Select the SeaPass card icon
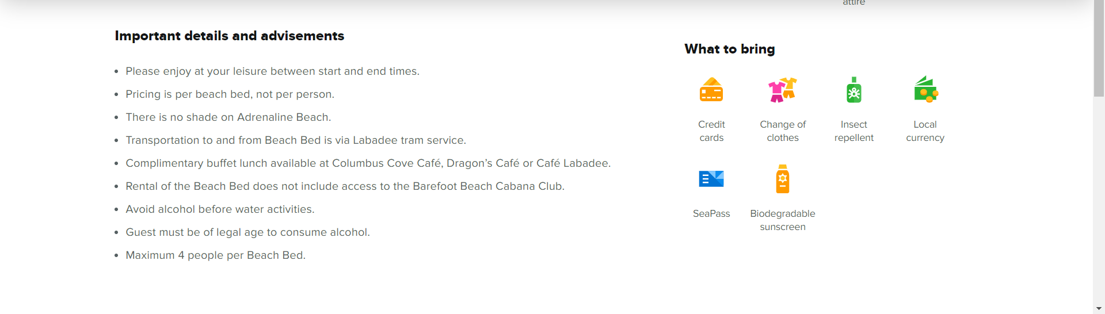1105x314 pixels. (x=711, y=179)
